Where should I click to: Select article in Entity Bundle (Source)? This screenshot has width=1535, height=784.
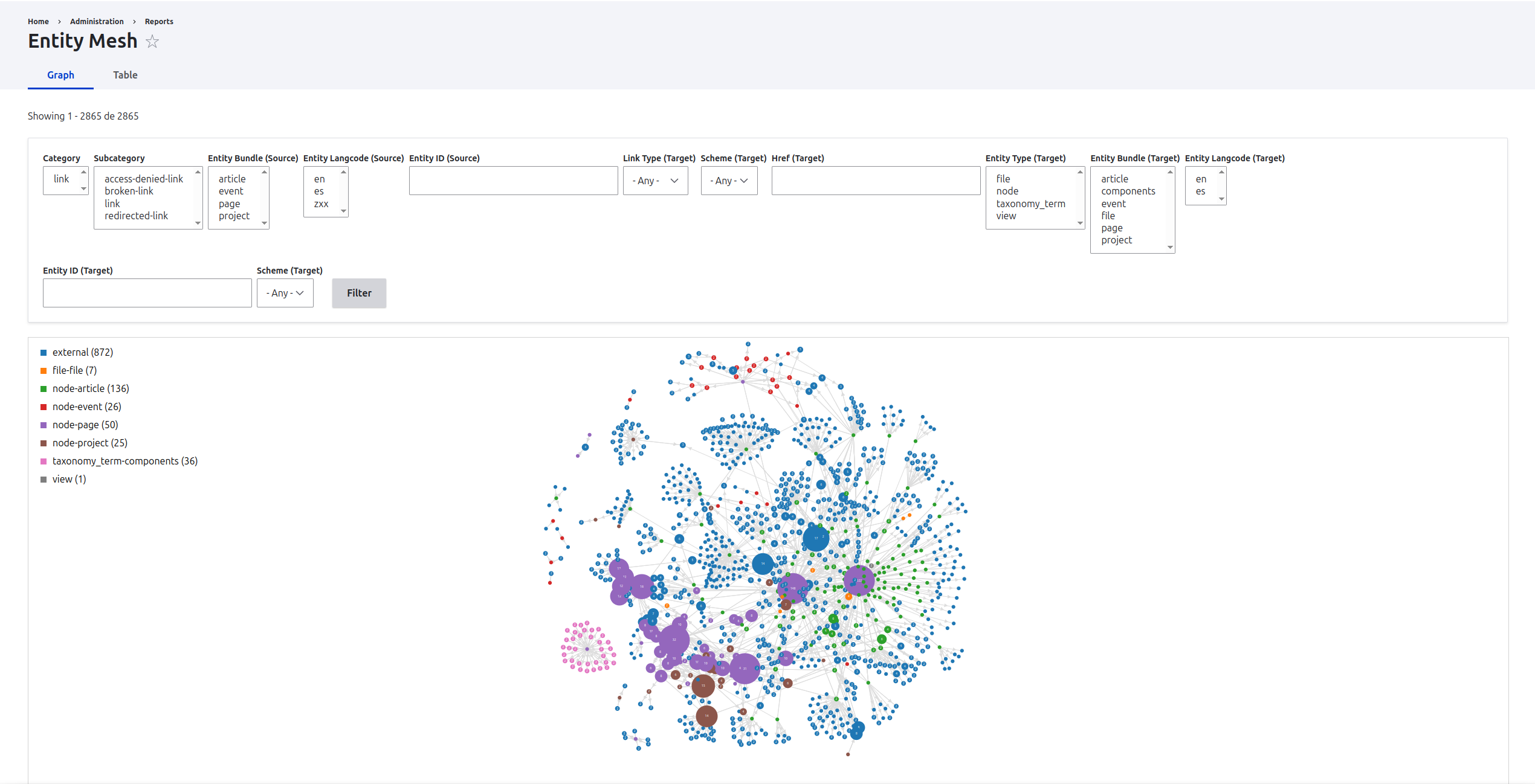pos(232,179)
